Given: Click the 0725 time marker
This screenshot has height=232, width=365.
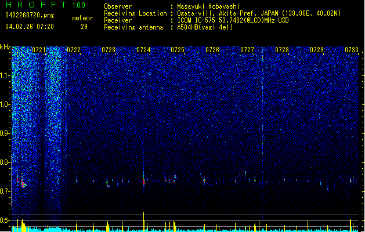Looking at the screenshot, I should point(178,50).
